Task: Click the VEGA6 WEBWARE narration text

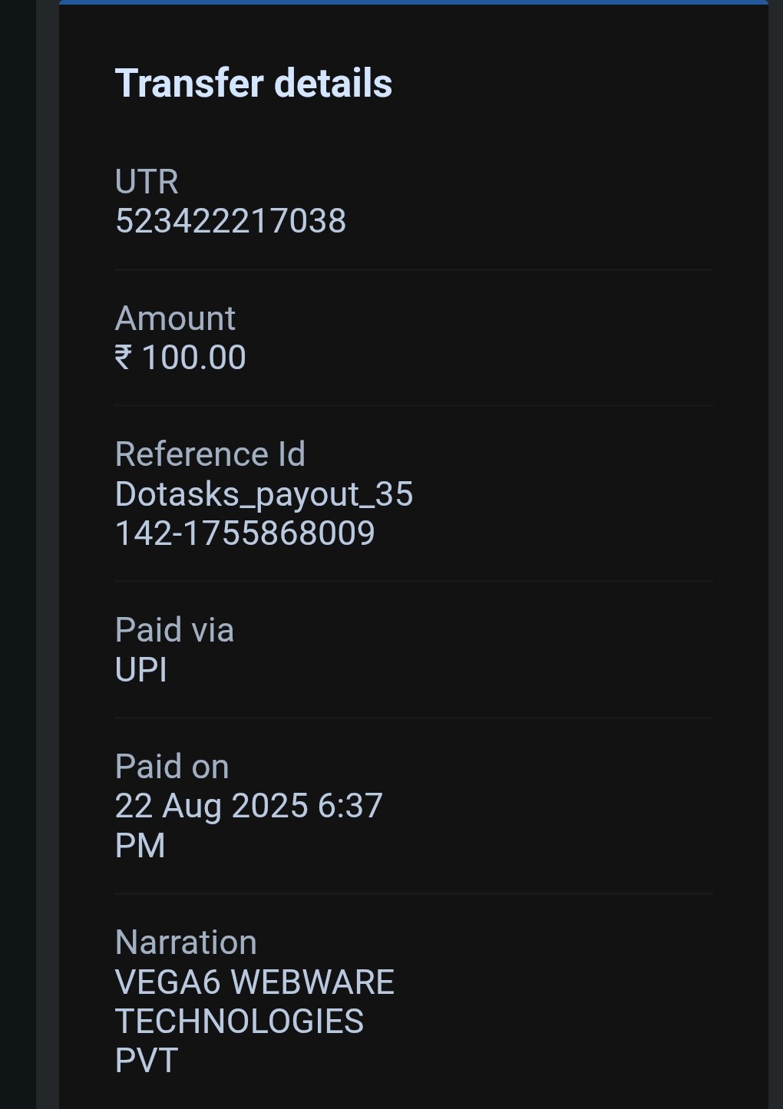Action: 254,982
